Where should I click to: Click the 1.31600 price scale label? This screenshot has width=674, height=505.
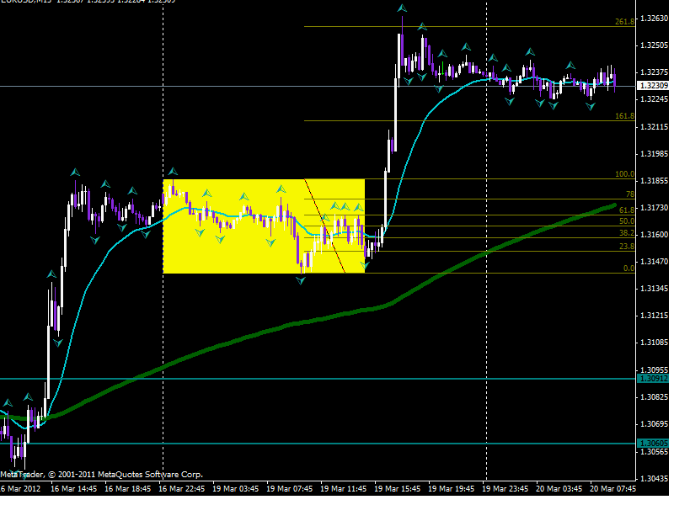tap(655, 235)
